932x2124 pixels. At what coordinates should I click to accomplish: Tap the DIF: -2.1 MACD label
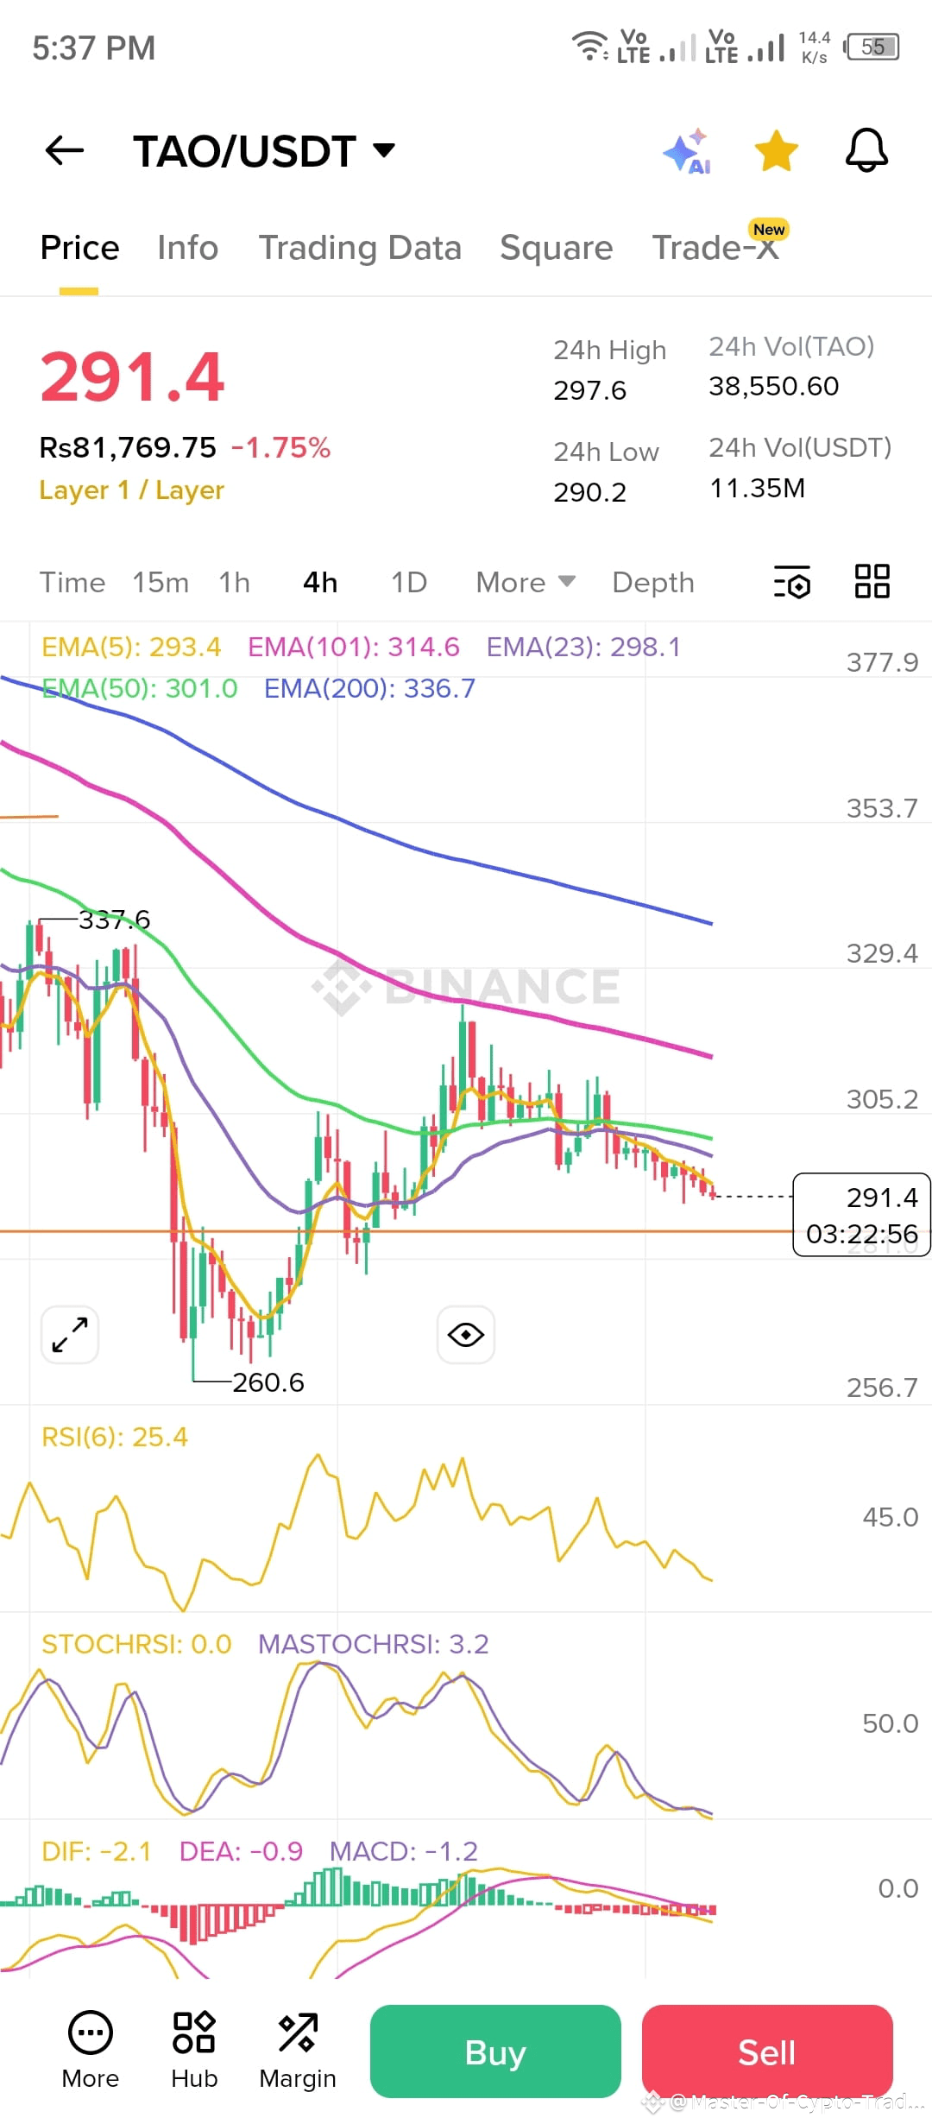click(x=97, y=1851)
